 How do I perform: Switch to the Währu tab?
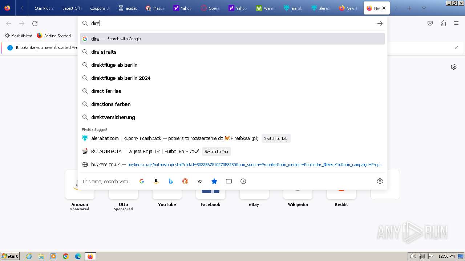click(x=266, y=8)
